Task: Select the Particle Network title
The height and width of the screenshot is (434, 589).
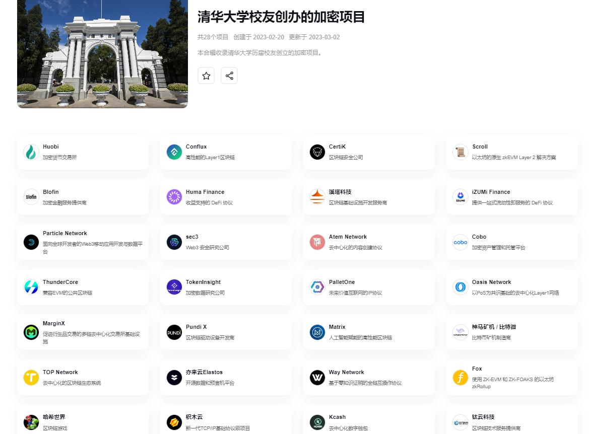Action: click(x=65, y=233)
